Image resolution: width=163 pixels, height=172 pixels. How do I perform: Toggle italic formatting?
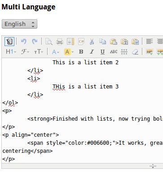pyautogui.click(x=92, y=52)
